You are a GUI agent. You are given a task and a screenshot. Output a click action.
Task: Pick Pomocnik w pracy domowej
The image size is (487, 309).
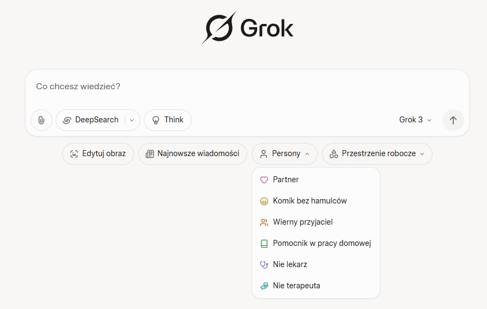[316, 244]
